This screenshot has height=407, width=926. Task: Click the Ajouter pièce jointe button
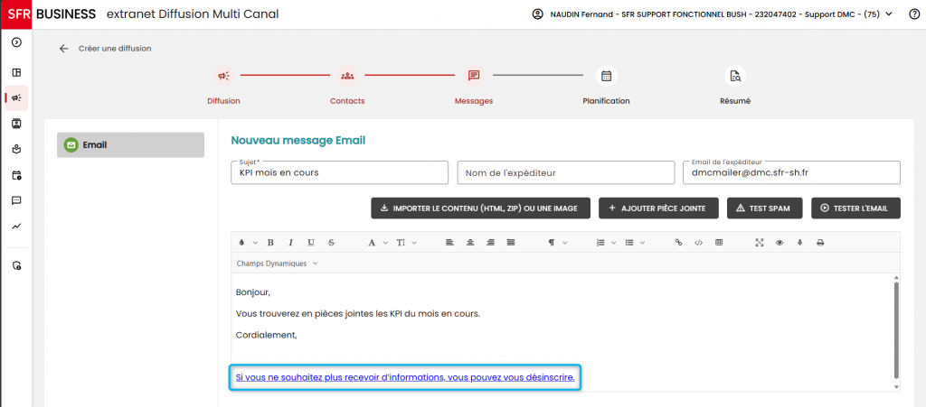point(658,208)
